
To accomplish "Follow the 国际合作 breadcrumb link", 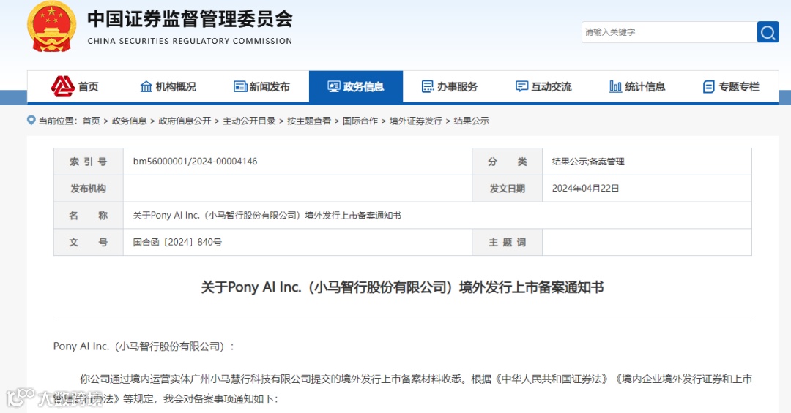I will click(x=360, y=121).
